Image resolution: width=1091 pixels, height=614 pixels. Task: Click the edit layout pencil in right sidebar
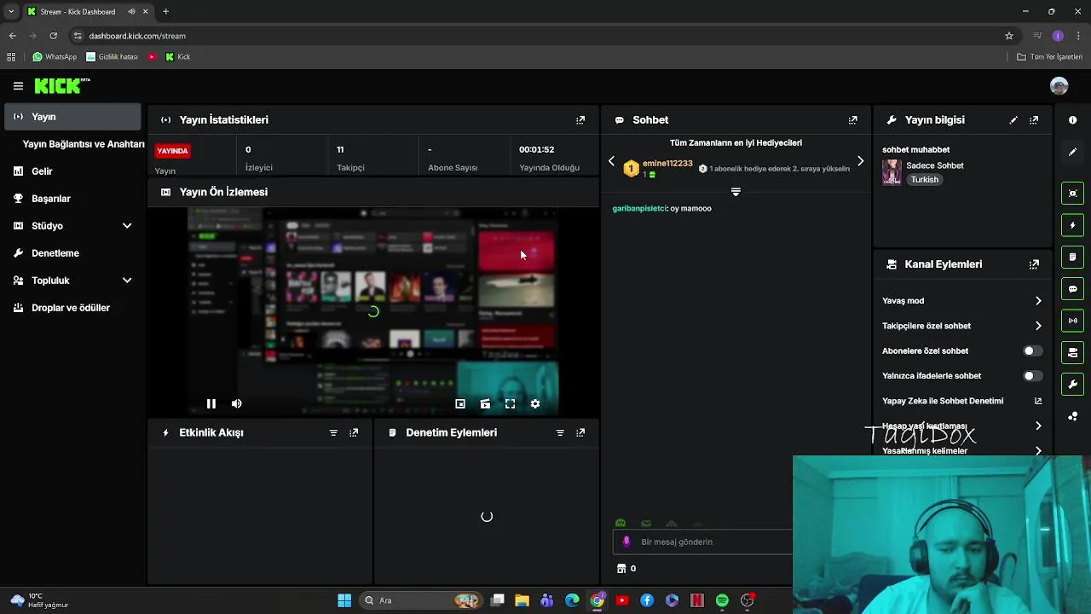click(1072, 152)
